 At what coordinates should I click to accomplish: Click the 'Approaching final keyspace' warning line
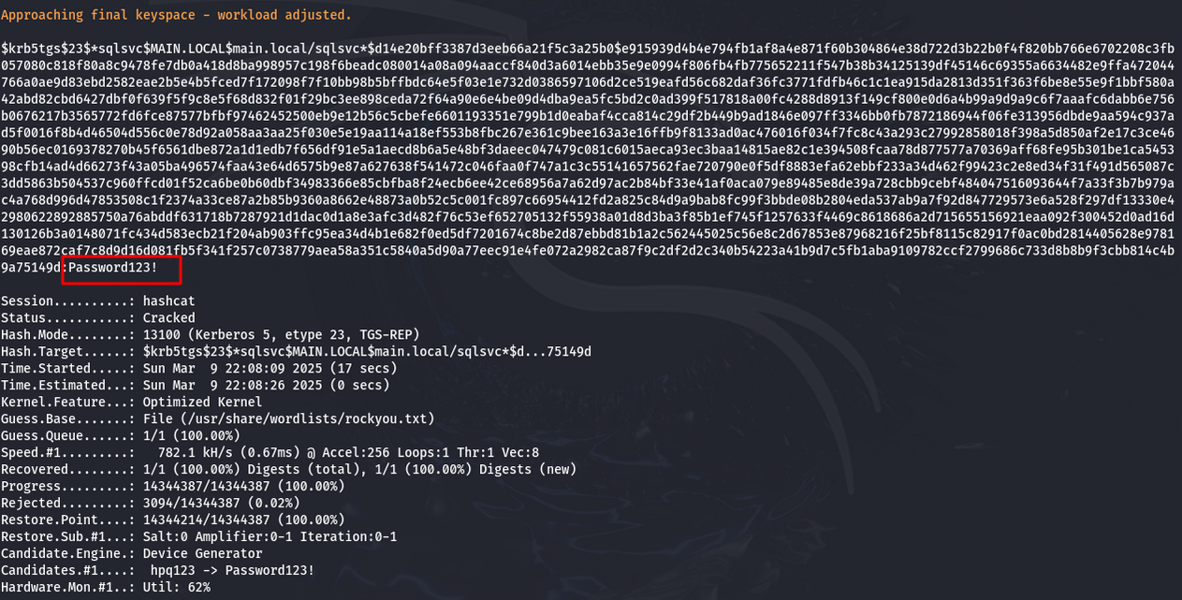coord(176,15)
